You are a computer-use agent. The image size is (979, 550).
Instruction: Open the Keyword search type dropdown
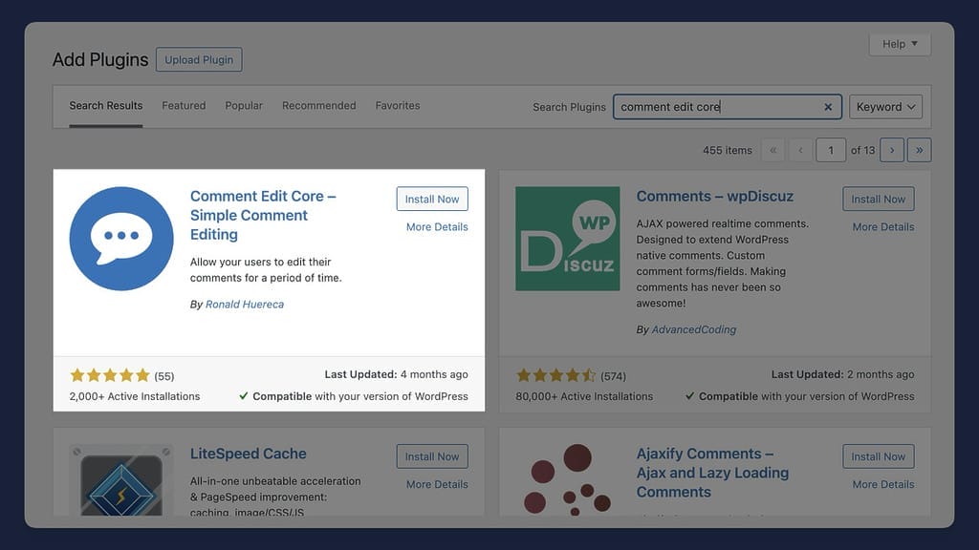(x=884, y=107)
